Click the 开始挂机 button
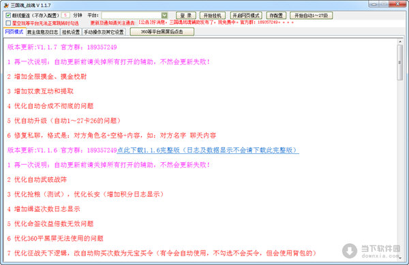This screenshot has width=409, height=265. click(x=212, y=16)
